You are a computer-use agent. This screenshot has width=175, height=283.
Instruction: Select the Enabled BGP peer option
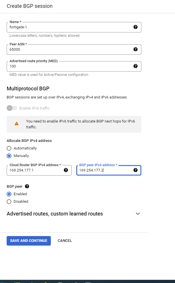point(9,194)
